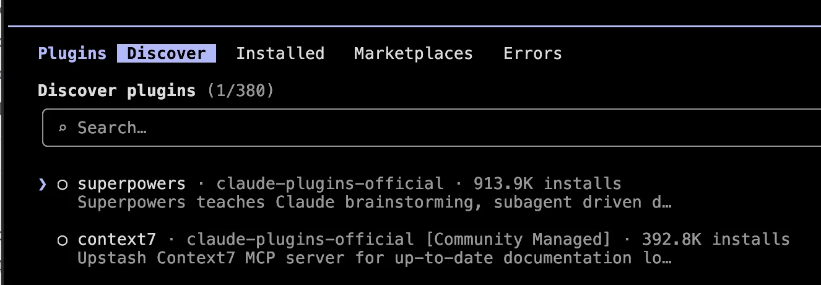Toggle the context7 plugin circle
Viewport: 821px width, 285px height.
[x=62, y=240]
